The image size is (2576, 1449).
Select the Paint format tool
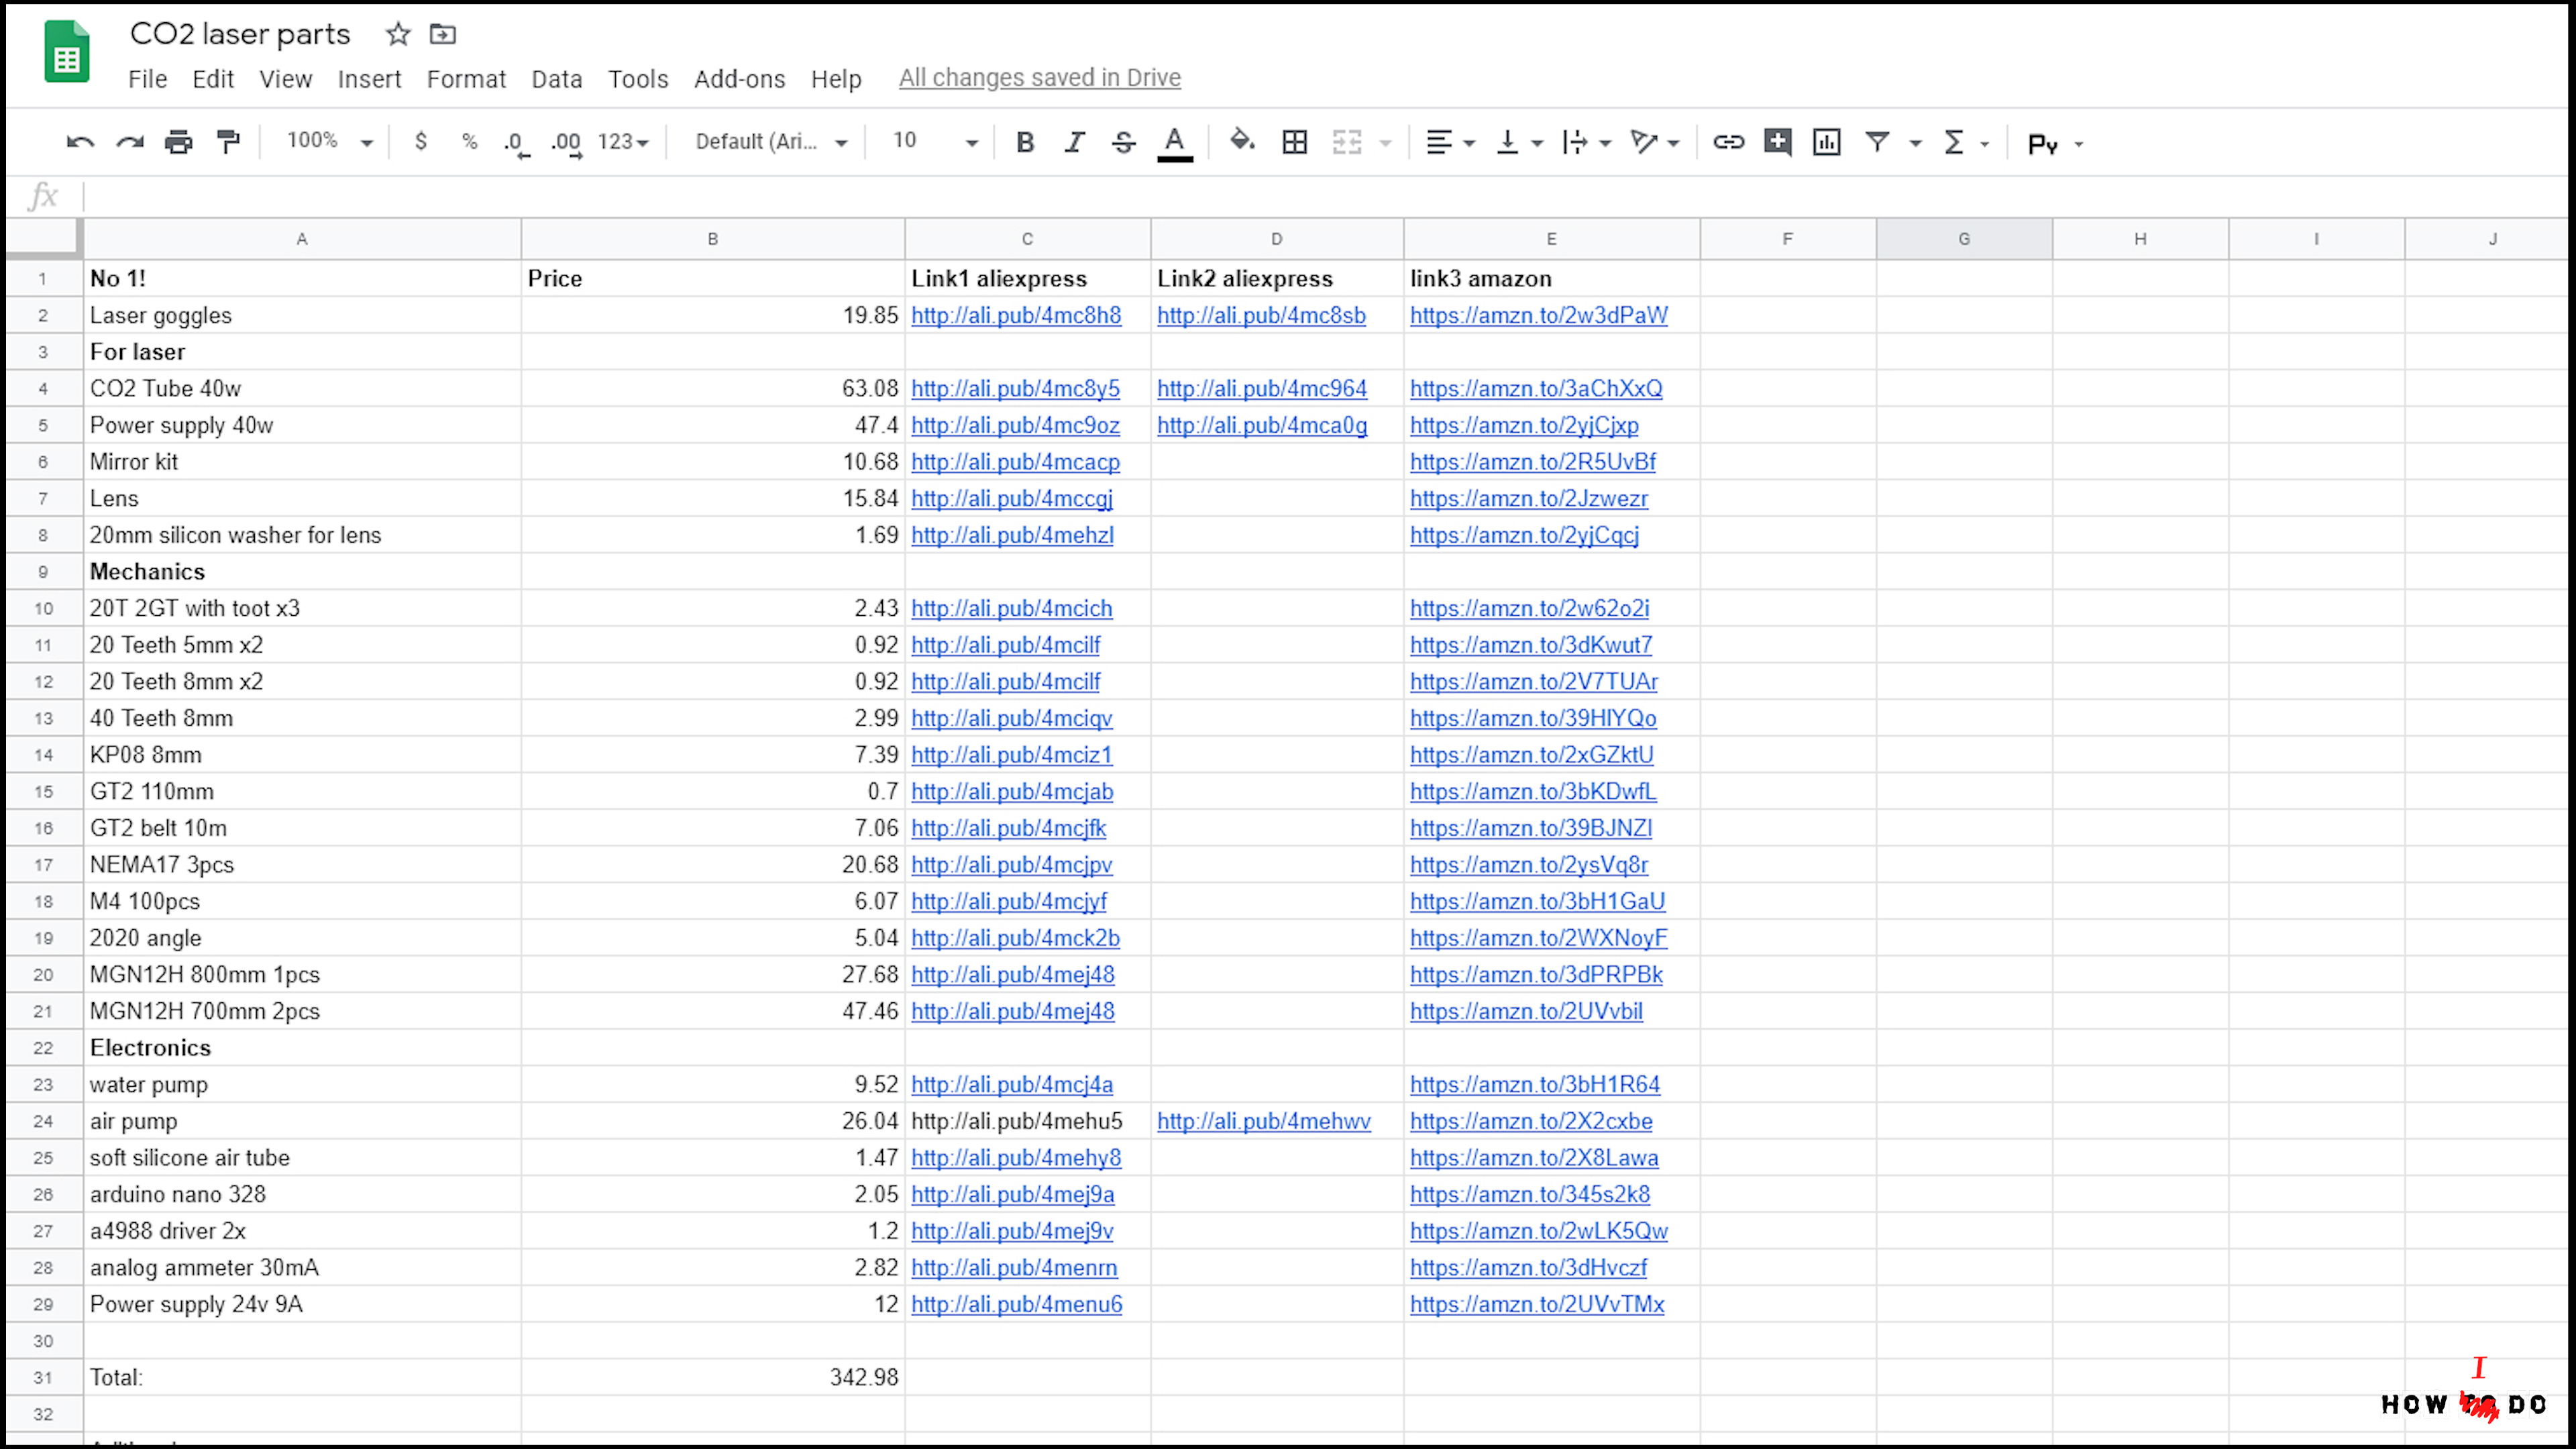pyautogui.click(x=228, y=142)
